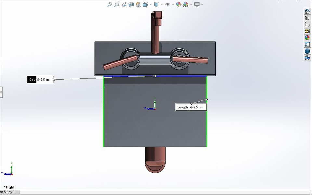Activate the Zoom to Area tool
This screenshot has width=312, height=195.
(x=117, y=4)
